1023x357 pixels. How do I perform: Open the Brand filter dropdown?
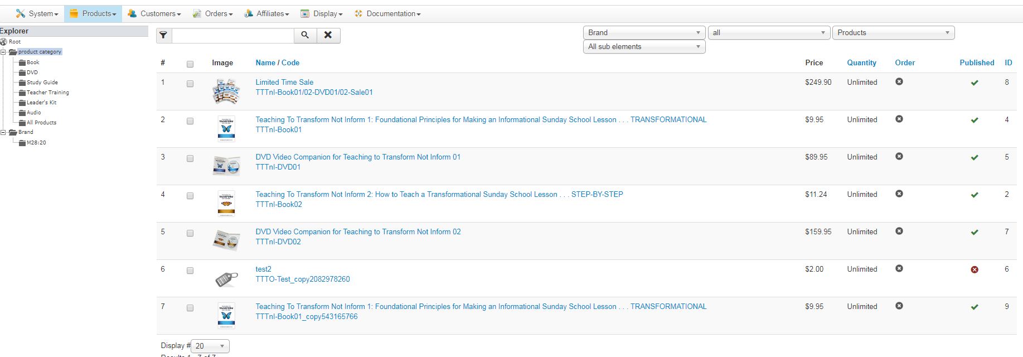click(x=644, y=33)
